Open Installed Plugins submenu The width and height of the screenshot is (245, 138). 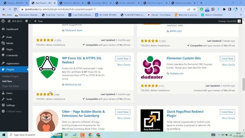(x=10, y=76)
